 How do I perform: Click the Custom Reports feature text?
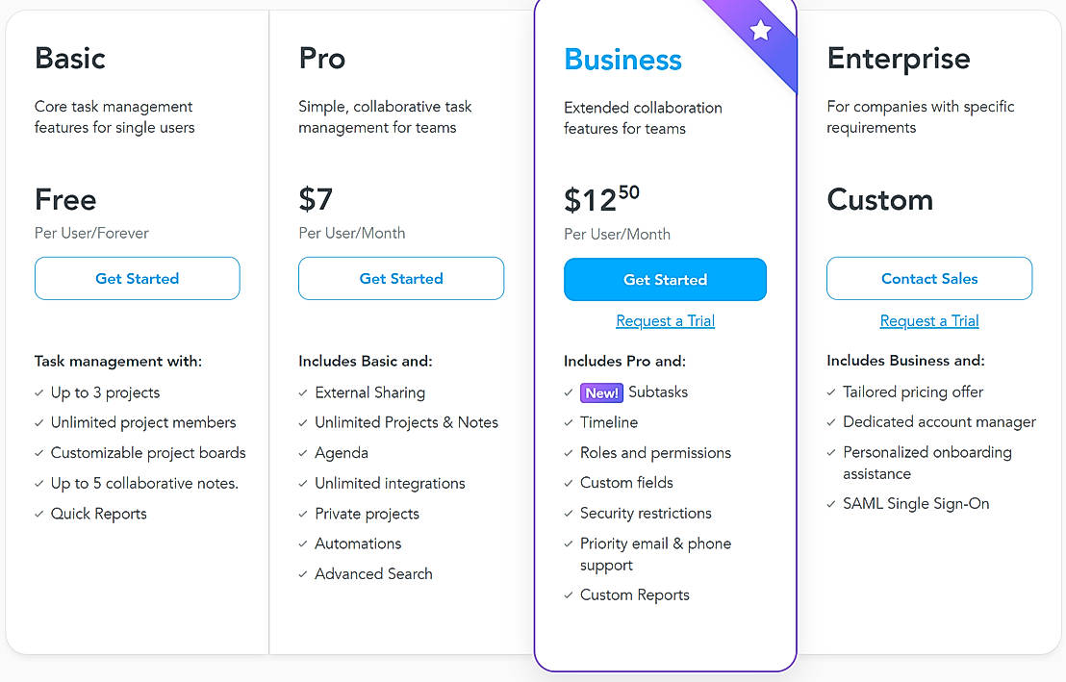tap(635, 595)
